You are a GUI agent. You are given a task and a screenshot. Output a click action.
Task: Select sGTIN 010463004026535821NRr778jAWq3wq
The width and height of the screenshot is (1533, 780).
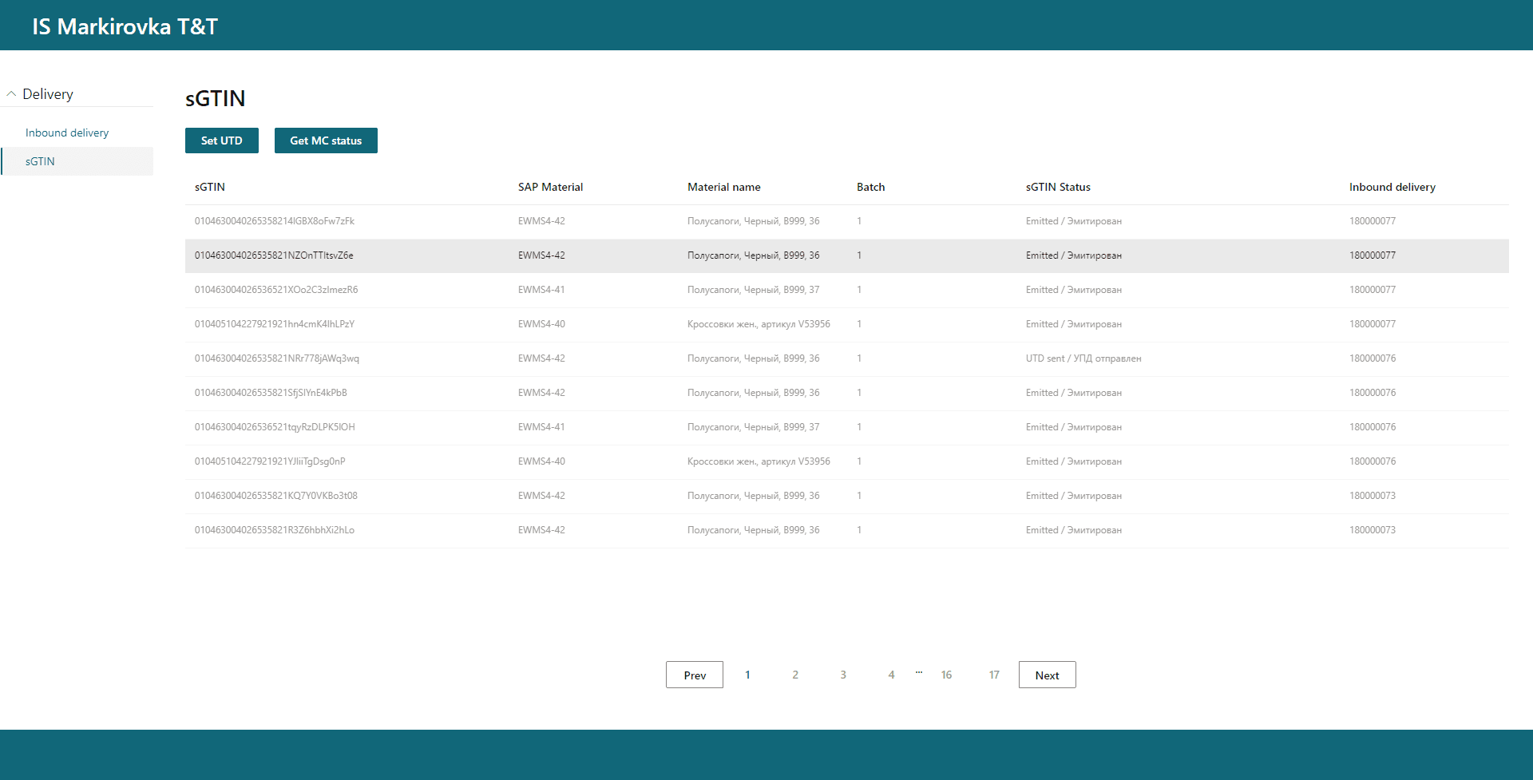point(277,358)
